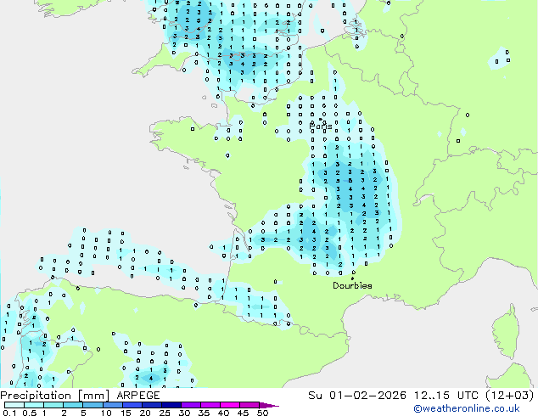Screen dimensions: 538x416
Task: Click the legend label '0.1'
Action: [10, 413]
